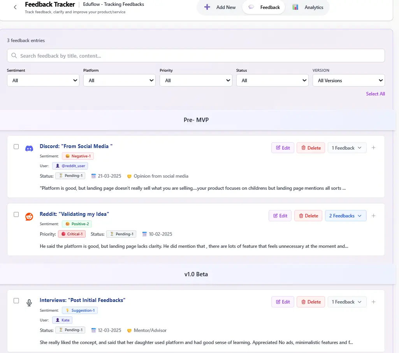
Task: Click the back arrow beside Feedback Tracker
Action: [15, 7]
